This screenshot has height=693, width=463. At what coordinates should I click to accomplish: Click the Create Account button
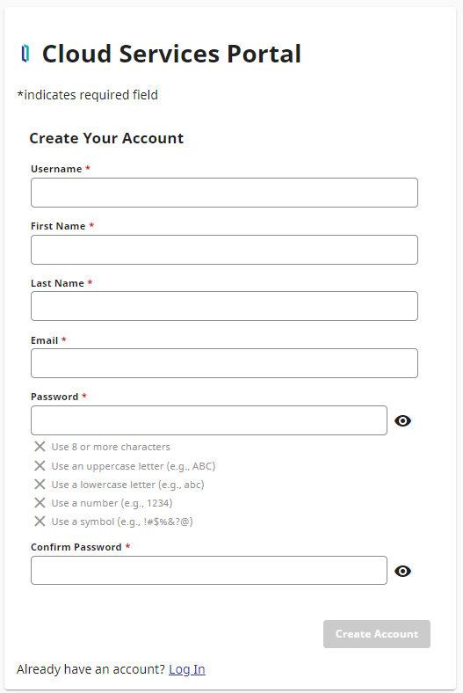[x=377, y=634]
